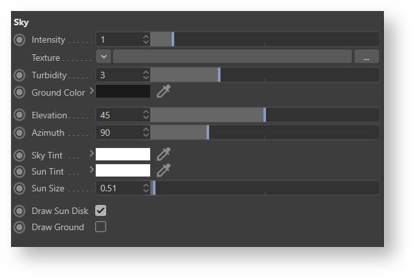Click the Azimuth animation dot icon
This screenshot has height=278, width=415.
tap(19, 133)
